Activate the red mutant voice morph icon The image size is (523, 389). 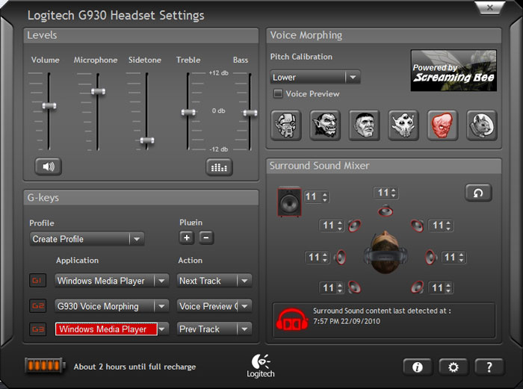coord(442,125)
